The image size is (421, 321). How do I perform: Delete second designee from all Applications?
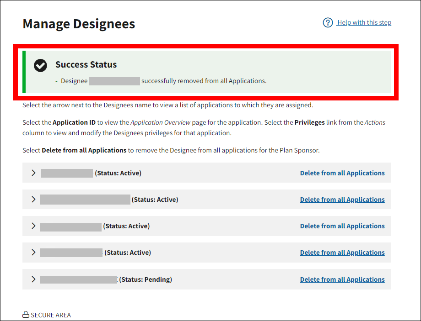point(342,200)
